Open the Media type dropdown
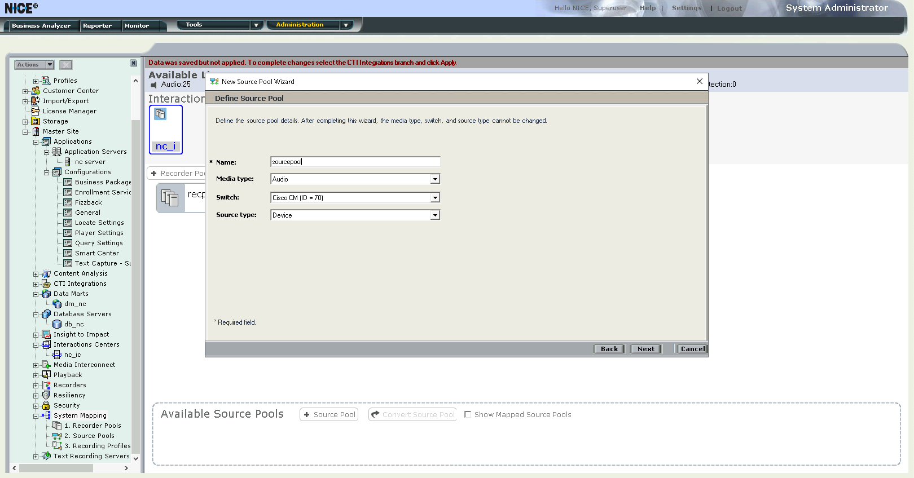 coord(435,179)
